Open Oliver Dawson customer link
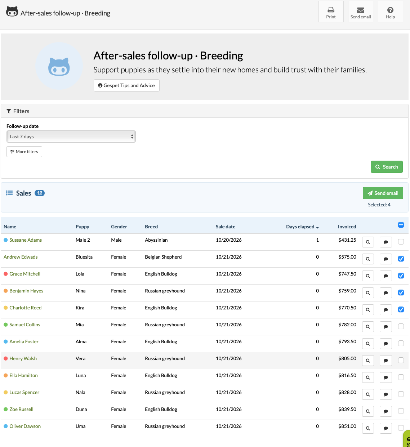This screenshot has width=410, height=447. pyautogui.click(x=25, y=426)
